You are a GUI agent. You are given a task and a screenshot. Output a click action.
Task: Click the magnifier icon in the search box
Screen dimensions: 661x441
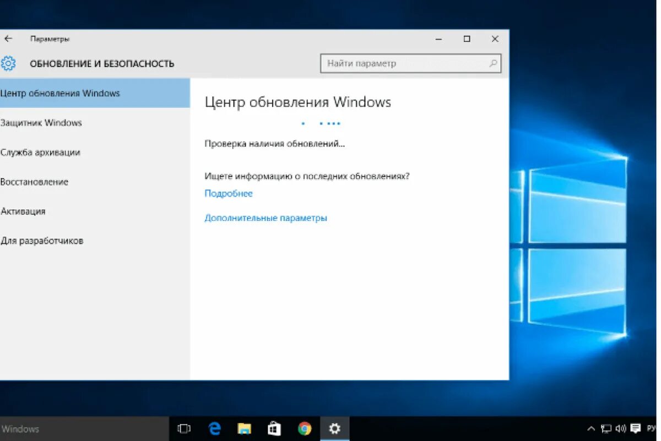click(x=494, y=63)
